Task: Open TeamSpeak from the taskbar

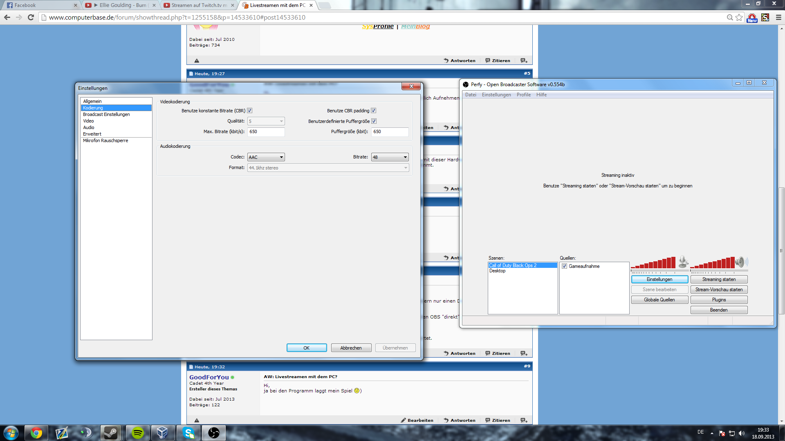Action: click(86, 433)
